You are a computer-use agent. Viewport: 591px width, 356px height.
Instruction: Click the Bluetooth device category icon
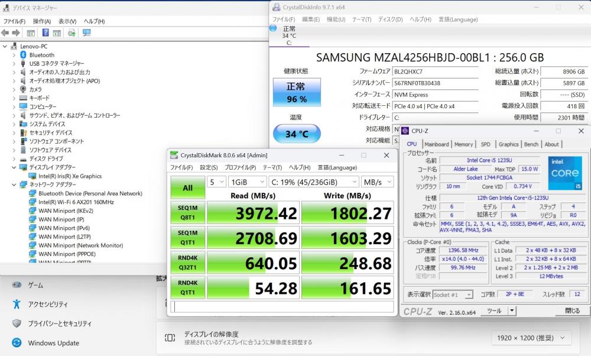pos(23,55)
